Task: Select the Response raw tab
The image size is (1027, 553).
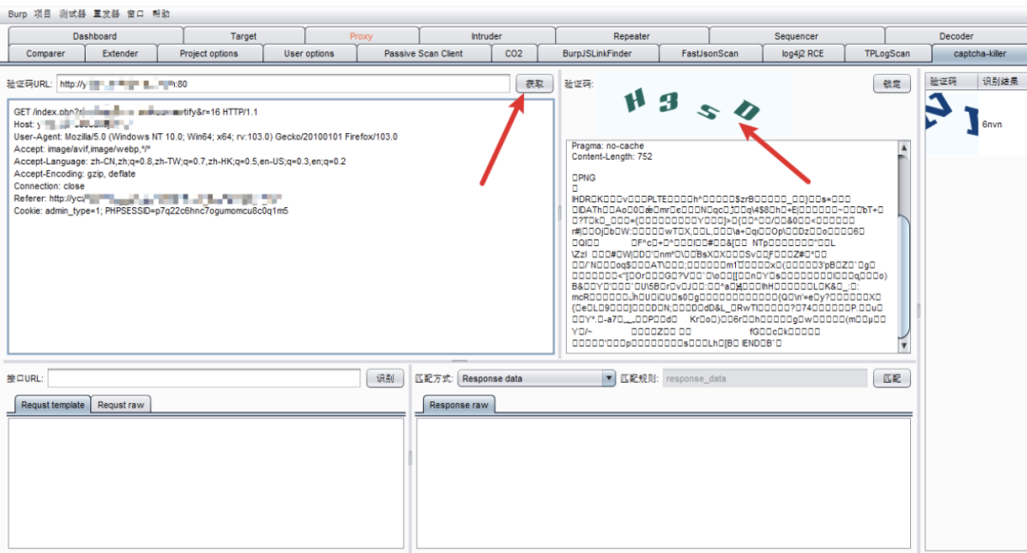Action: click(458, 405)
